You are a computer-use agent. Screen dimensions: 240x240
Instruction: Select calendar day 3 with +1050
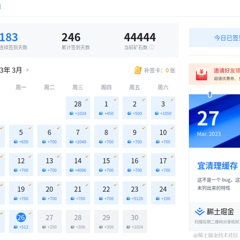pyautogui.click(x=163, y=108)
